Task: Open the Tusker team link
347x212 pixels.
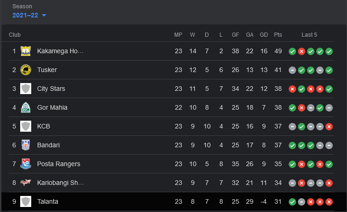Action: pos(47,70)
